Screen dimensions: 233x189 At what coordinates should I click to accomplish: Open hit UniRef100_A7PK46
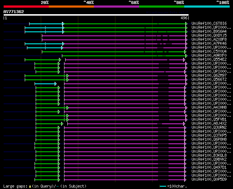[x=209, y=43]
